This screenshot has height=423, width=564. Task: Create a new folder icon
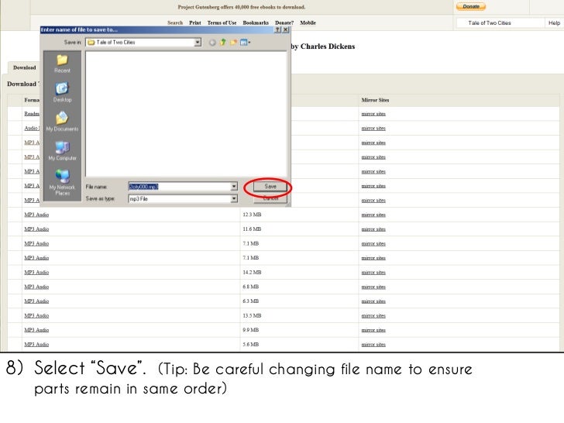tap(232, 42)
